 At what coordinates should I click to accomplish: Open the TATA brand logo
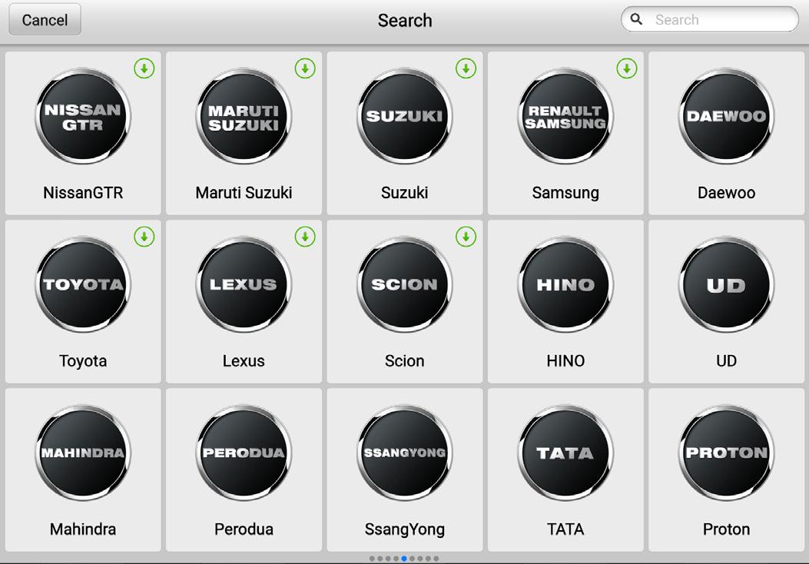click(565, 453)
